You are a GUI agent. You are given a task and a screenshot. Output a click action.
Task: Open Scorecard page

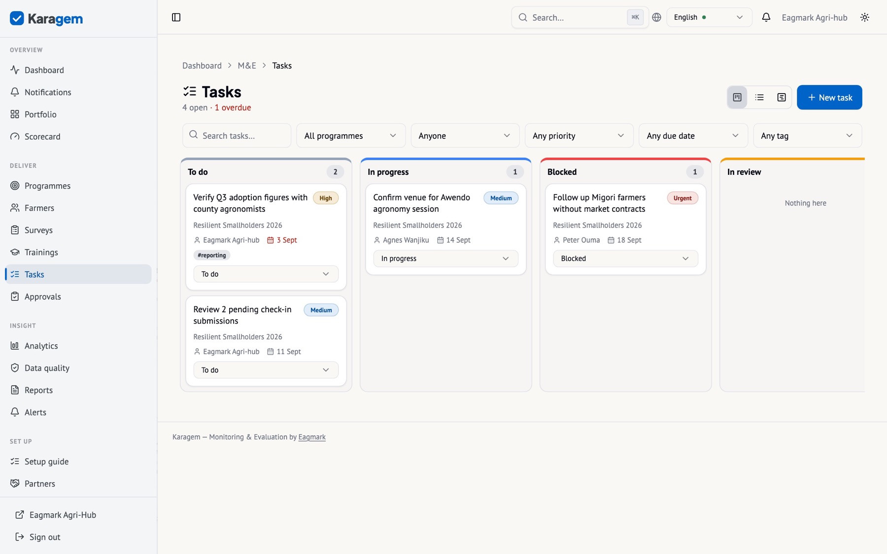coord(78,136)
